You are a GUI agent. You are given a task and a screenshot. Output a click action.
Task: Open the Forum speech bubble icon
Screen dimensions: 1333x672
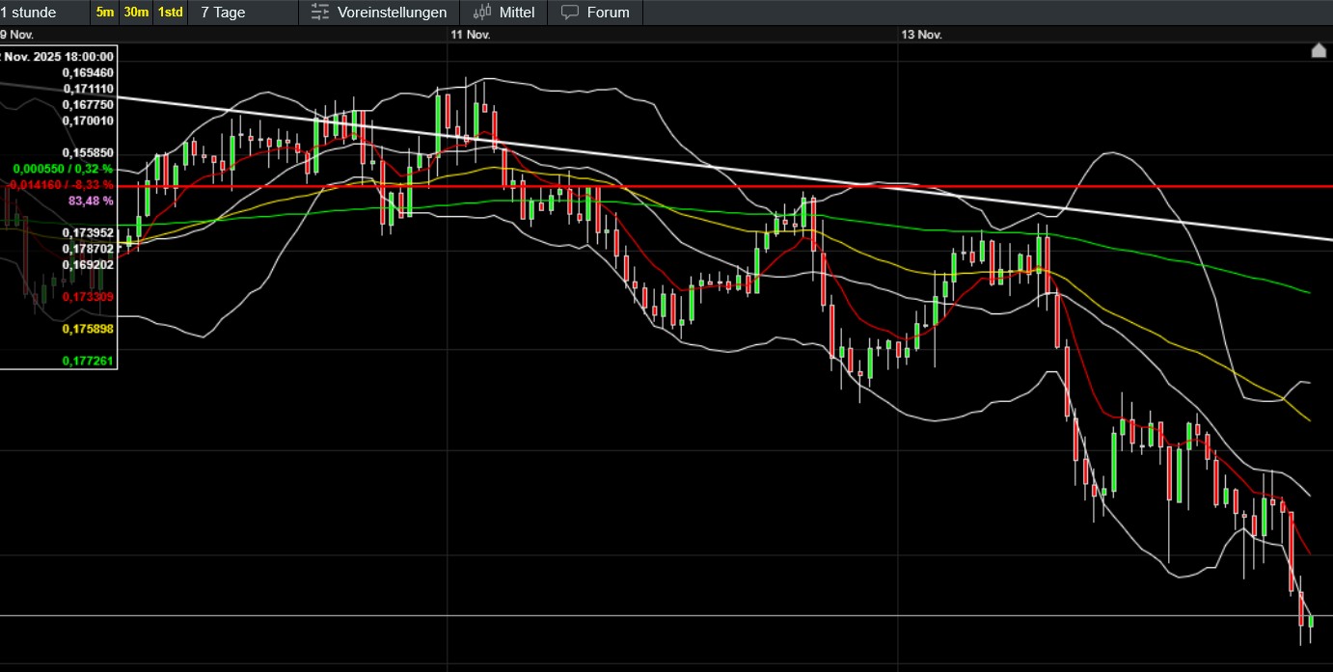pyautogui.click(x=570, y=13)
